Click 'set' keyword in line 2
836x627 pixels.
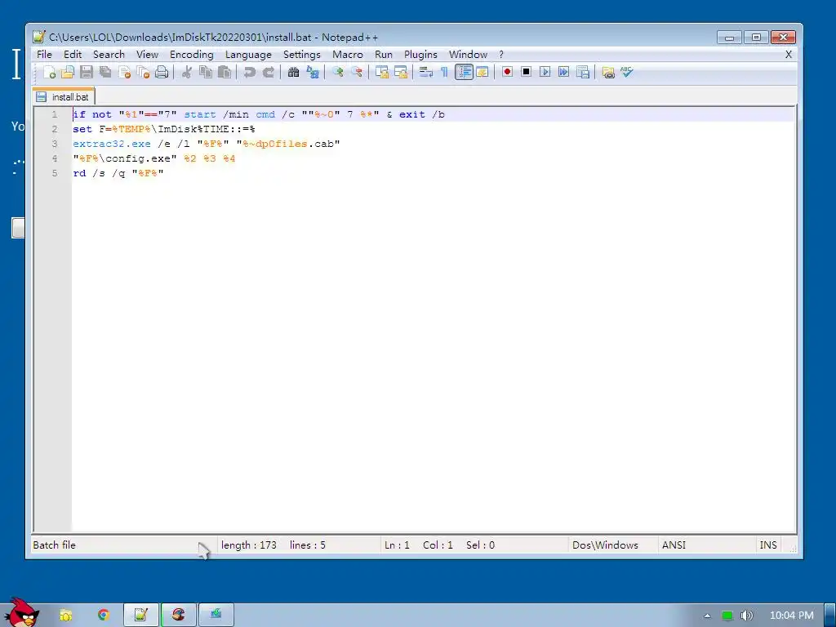82,129
